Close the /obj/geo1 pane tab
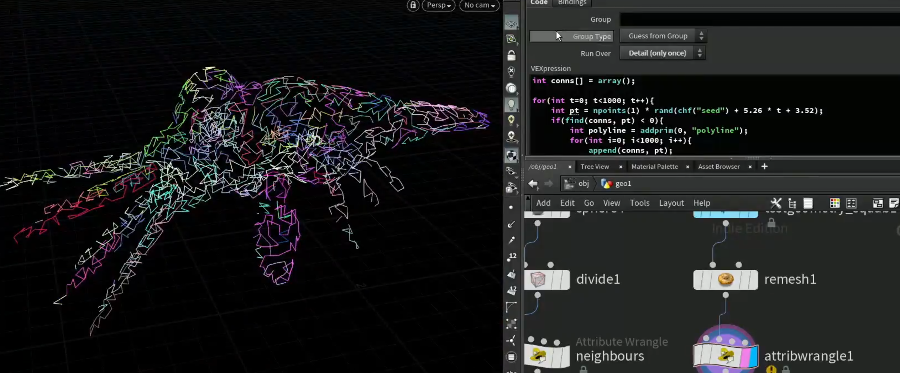 pyautogui.click(x=569, y=167)
